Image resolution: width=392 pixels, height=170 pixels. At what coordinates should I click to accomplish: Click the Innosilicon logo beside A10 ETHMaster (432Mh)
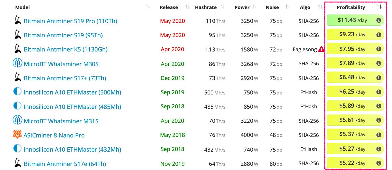point(18,149)
